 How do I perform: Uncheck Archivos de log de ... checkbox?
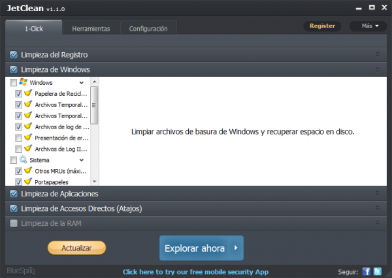(18, 127)
